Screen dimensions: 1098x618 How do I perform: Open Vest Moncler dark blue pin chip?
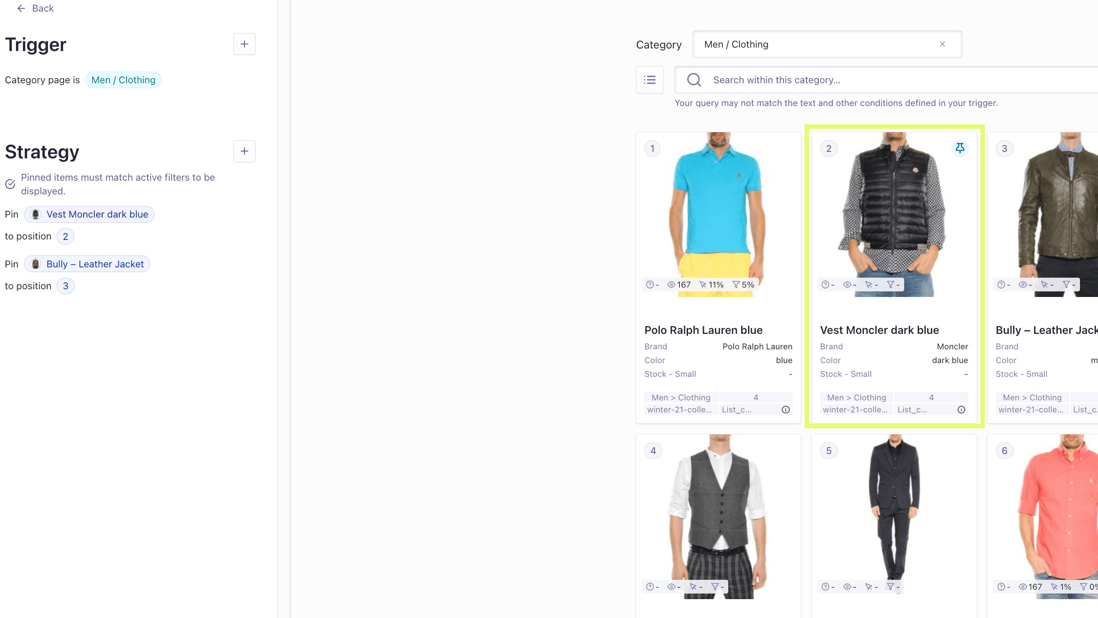pos(89,215)
